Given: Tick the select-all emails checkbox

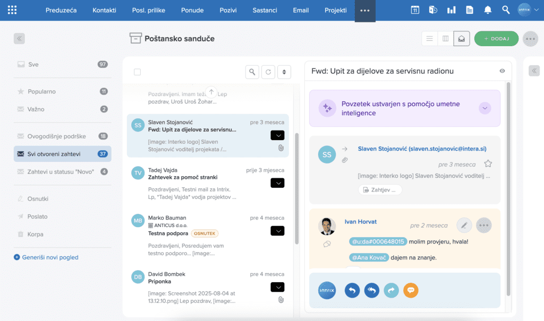Looking at the screenshot, I should [x=138, y=72].
